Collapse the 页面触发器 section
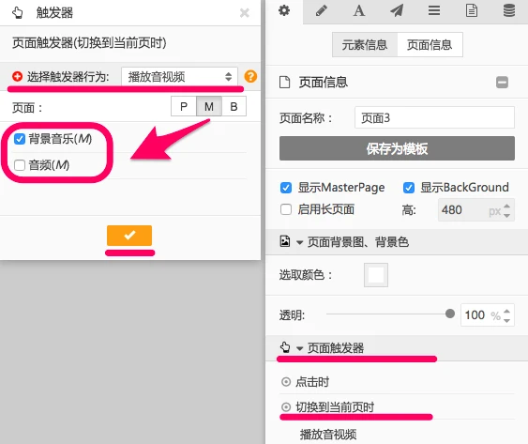528x444 pixels. tap(300, 348)
